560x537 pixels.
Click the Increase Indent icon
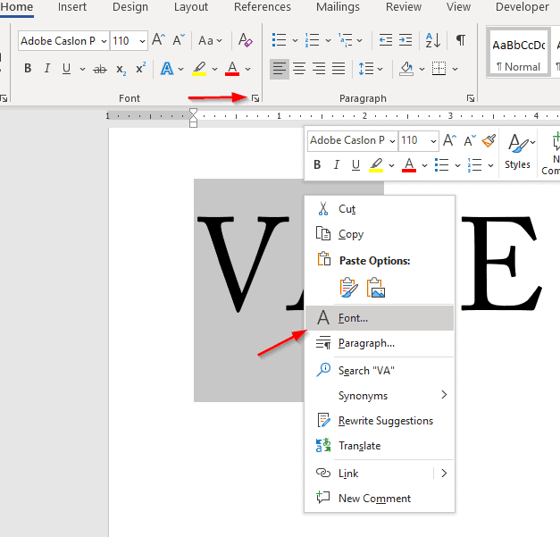(405, 40)
